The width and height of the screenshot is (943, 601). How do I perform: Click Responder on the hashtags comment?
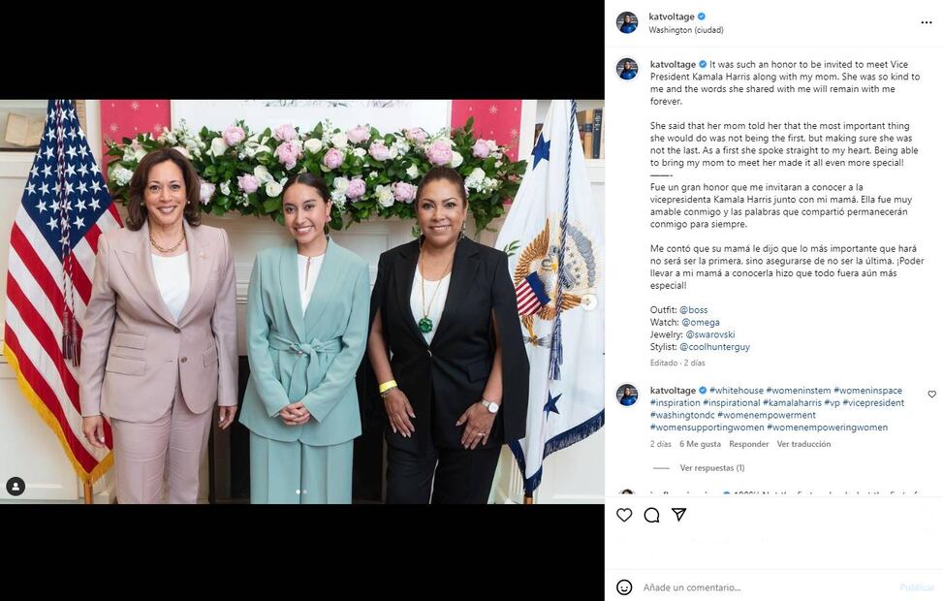749,444
